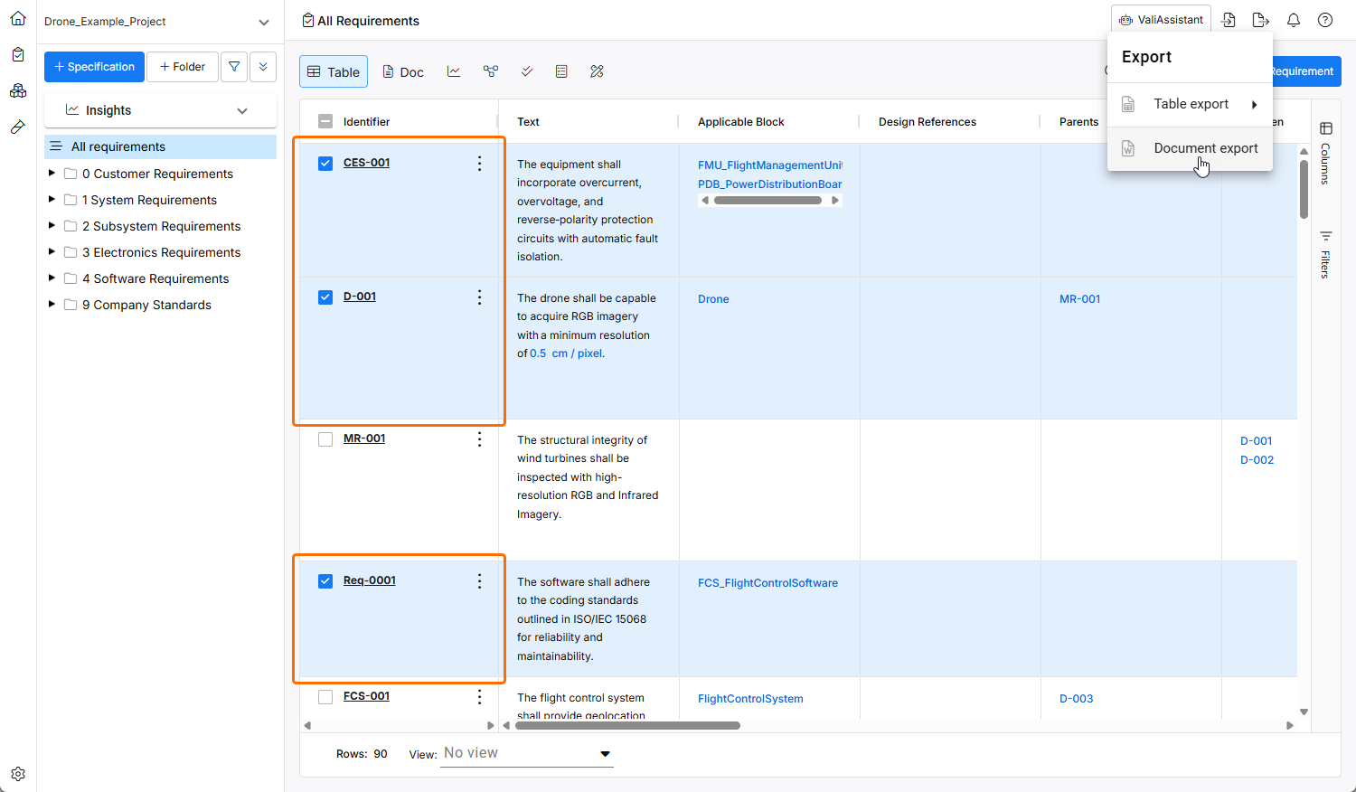Open settings gear in left sidebar
This screenshot has height=792, width=1356.
pyautogui.click(x=18, y=774)
